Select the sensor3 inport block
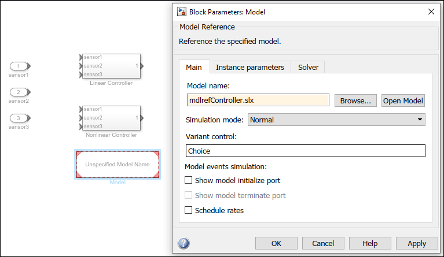444x257 pixels. click(x=19, y=118)
